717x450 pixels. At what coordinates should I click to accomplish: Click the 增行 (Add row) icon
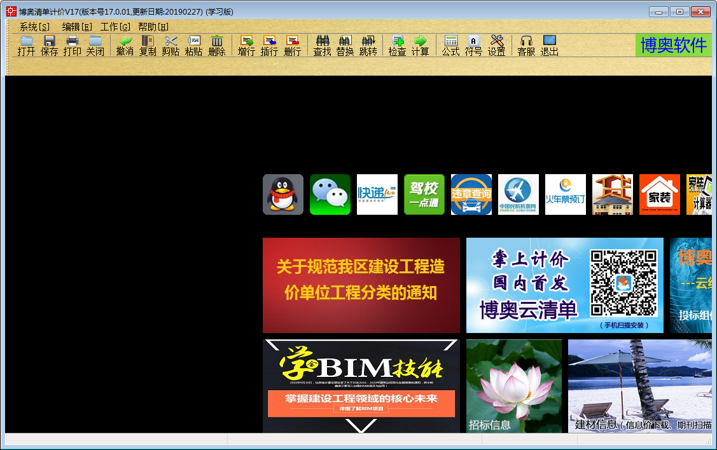click(246, 46)
